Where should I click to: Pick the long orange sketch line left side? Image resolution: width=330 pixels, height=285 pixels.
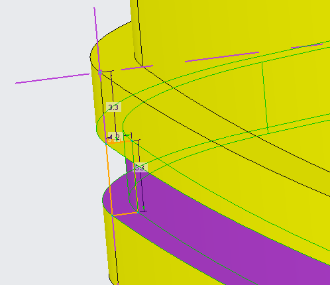(109, 180)
